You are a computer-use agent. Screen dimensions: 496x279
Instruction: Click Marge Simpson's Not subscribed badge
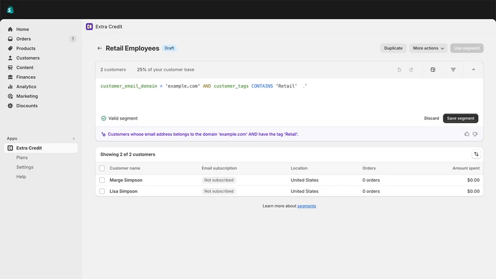[x=219, y=180]
